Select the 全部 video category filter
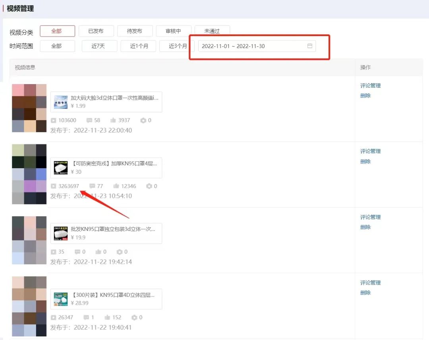 coord(57,31)
